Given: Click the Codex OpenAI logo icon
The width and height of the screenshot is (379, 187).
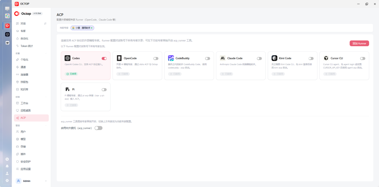Looking at the screenshot, I should pos(67,58).
